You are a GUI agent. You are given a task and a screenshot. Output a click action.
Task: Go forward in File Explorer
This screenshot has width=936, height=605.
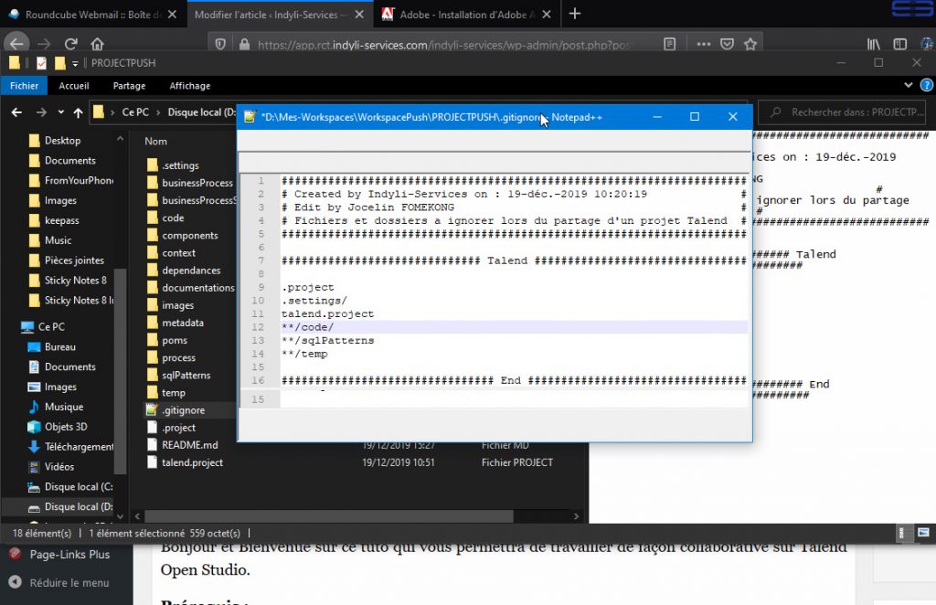(x=41, y=112)
